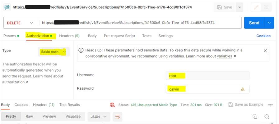Click the network globe icon beside Status
Image resolution: width=279 pixels, height=124 pixels.
[112, 105]
